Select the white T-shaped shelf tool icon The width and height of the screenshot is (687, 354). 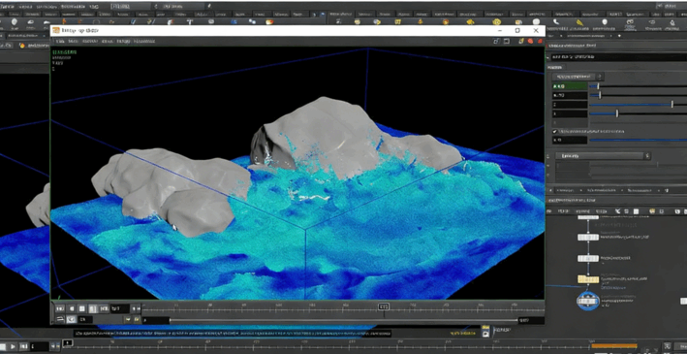click(x=190, y=21)
